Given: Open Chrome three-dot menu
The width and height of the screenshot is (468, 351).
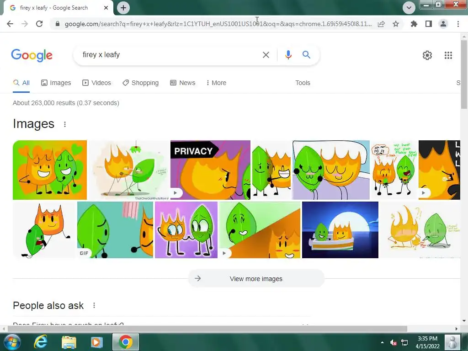Looking at the screenshot, I should (458, 24).
